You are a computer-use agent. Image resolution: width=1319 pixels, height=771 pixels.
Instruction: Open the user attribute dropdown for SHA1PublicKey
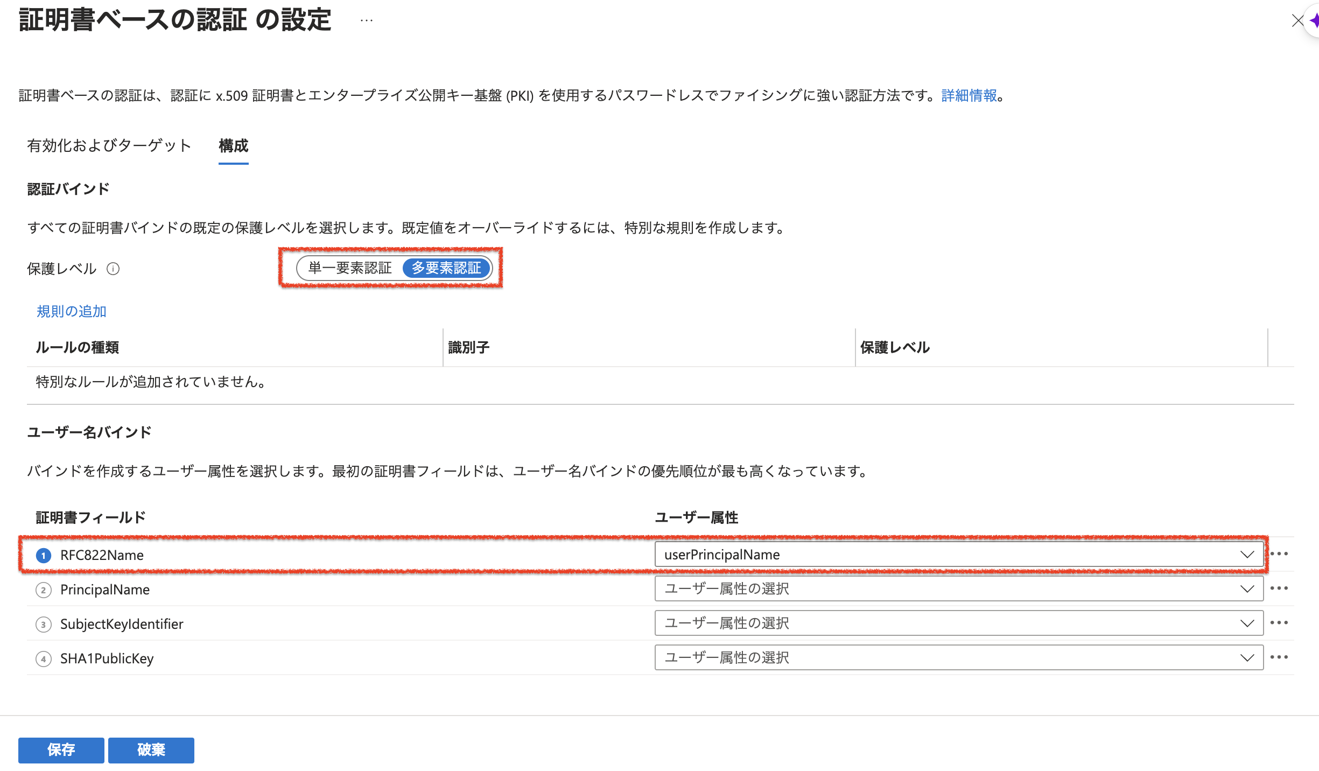click(958, 658)
